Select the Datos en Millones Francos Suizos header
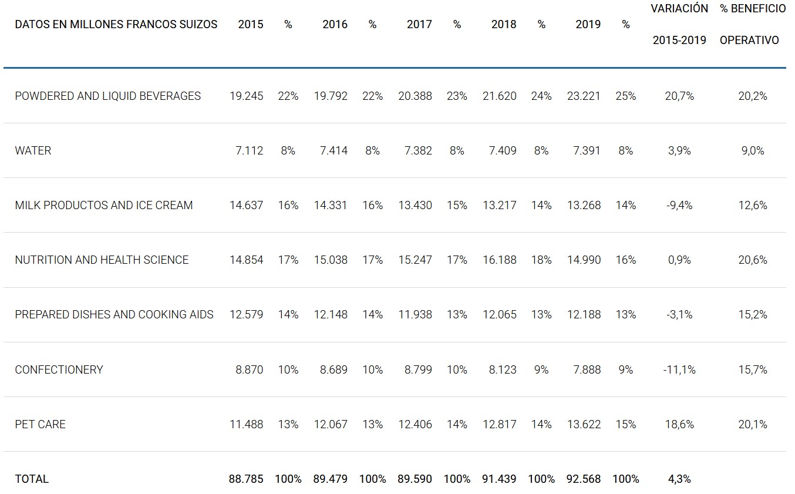This screenshot has width=795, height=494. point(116,25)
